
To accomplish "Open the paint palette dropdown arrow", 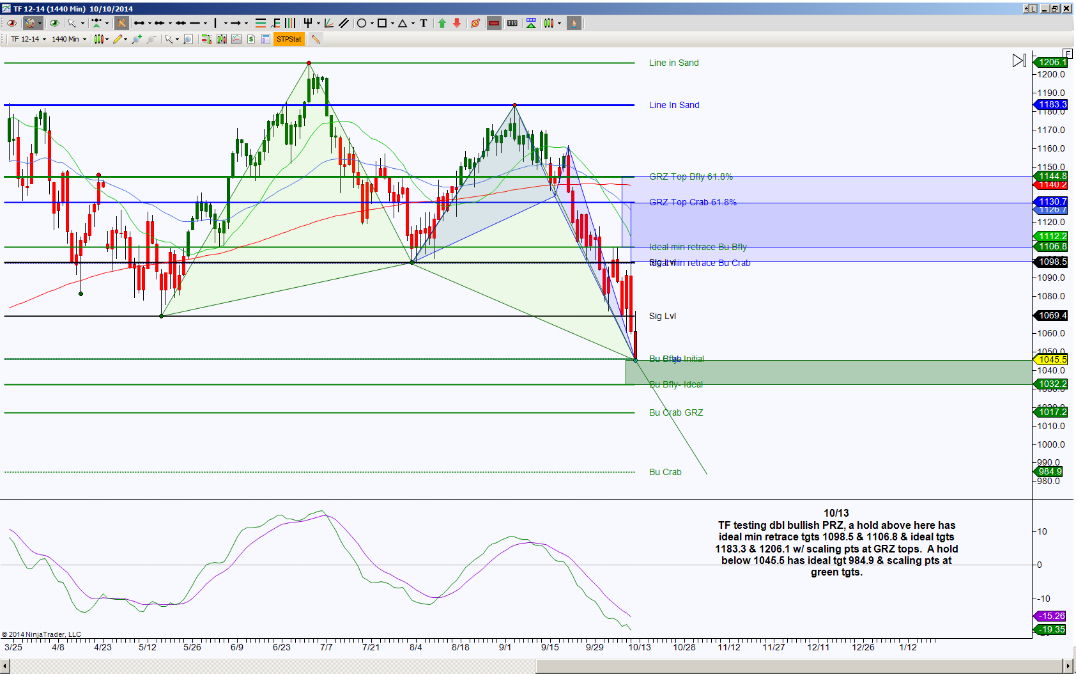I will (40, 23).
